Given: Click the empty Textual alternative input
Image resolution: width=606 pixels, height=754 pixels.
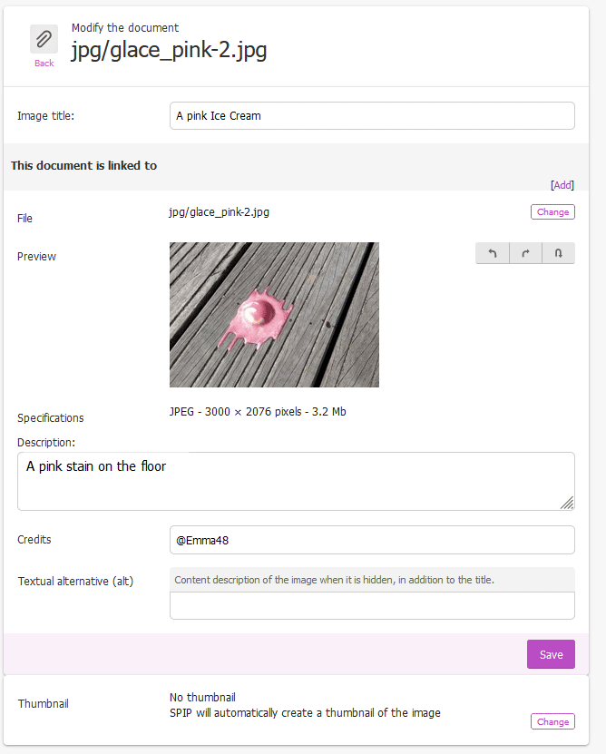Looking at the screenshot, I should click(372, 605).
